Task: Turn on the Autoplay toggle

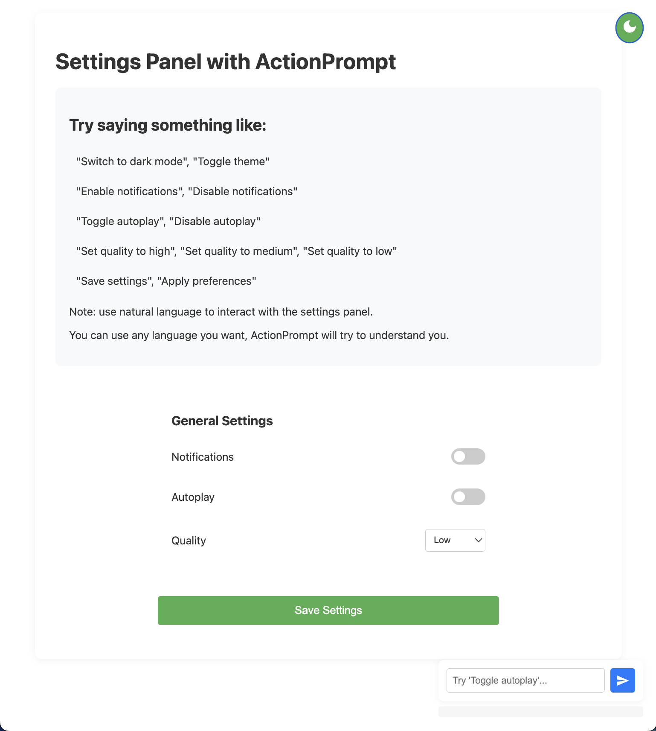Action: click(x=468, y=497)
